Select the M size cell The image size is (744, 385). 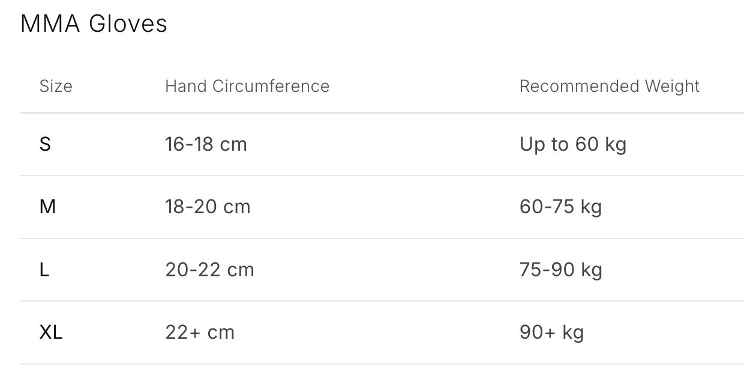click(x=47, y=207)
